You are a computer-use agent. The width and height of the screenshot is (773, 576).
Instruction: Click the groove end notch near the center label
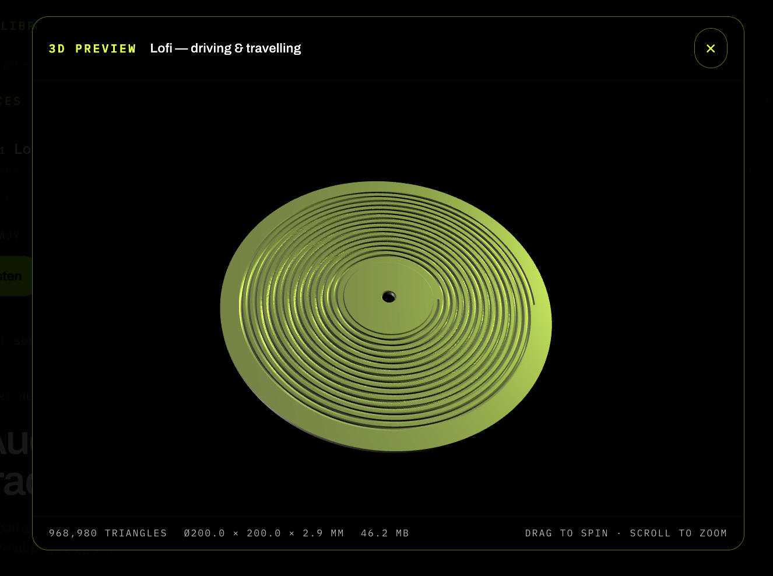point(438,301)
